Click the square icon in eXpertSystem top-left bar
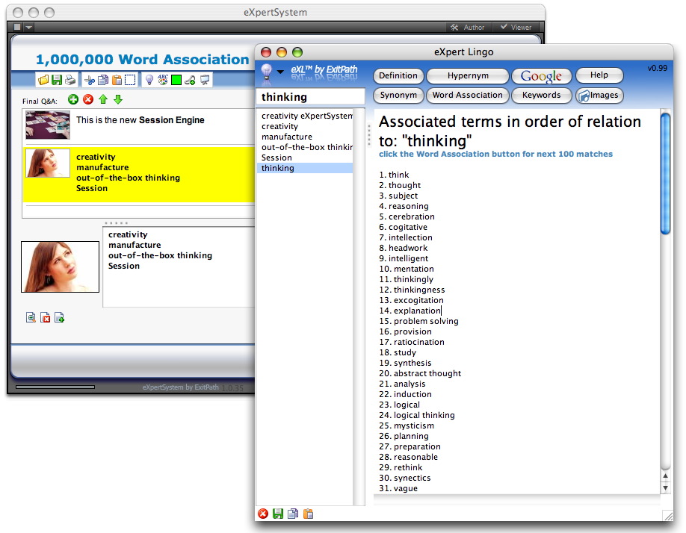 tap(17, 27)
